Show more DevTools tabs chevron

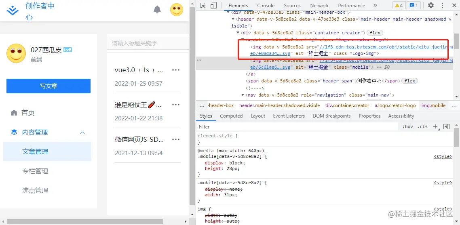[x=375, y=5]
